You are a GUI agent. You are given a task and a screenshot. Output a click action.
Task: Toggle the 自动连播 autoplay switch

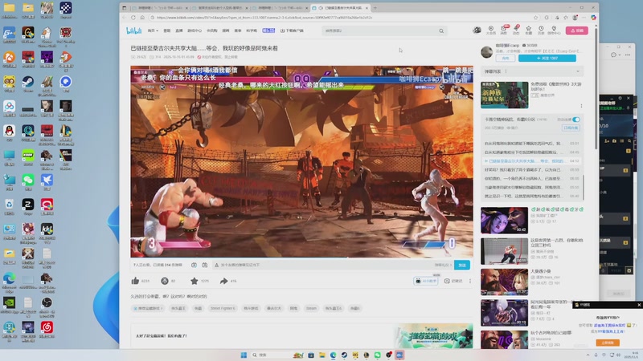[x=576, y=120]
